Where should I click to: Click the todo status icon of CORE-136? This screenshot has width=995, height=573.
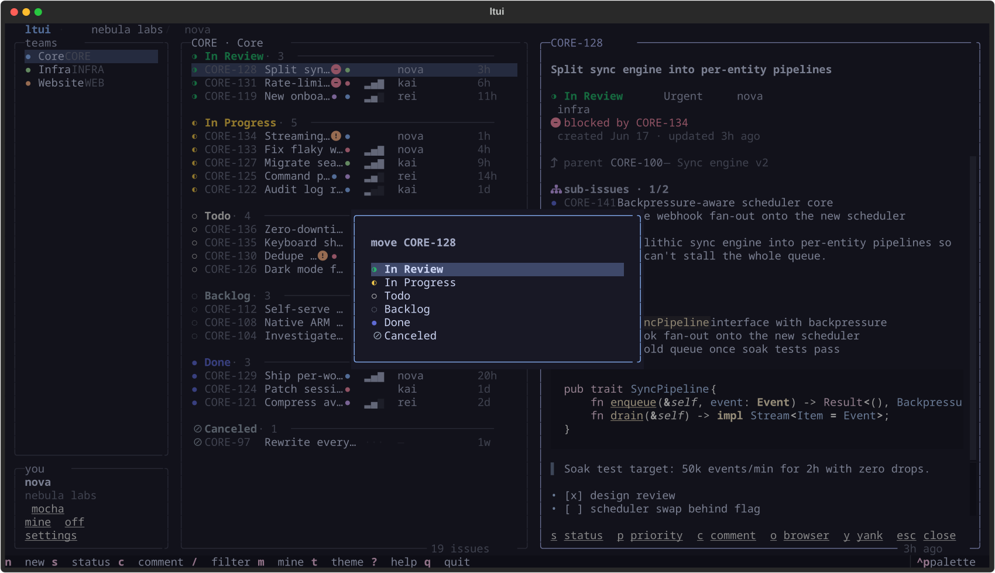point(194,229)
